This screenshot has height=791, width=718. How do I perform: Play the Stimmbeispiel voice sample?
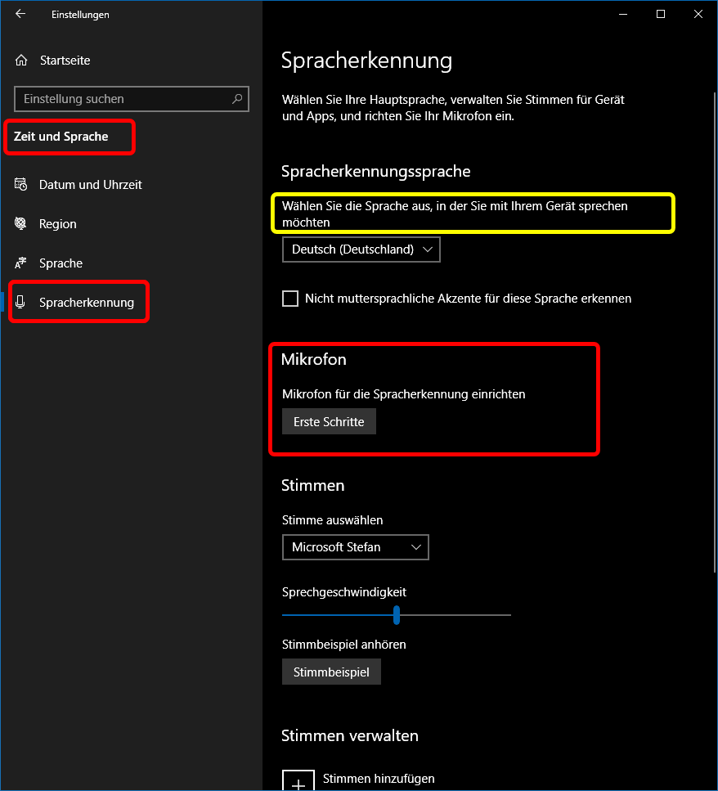click(x=331, y=672)
